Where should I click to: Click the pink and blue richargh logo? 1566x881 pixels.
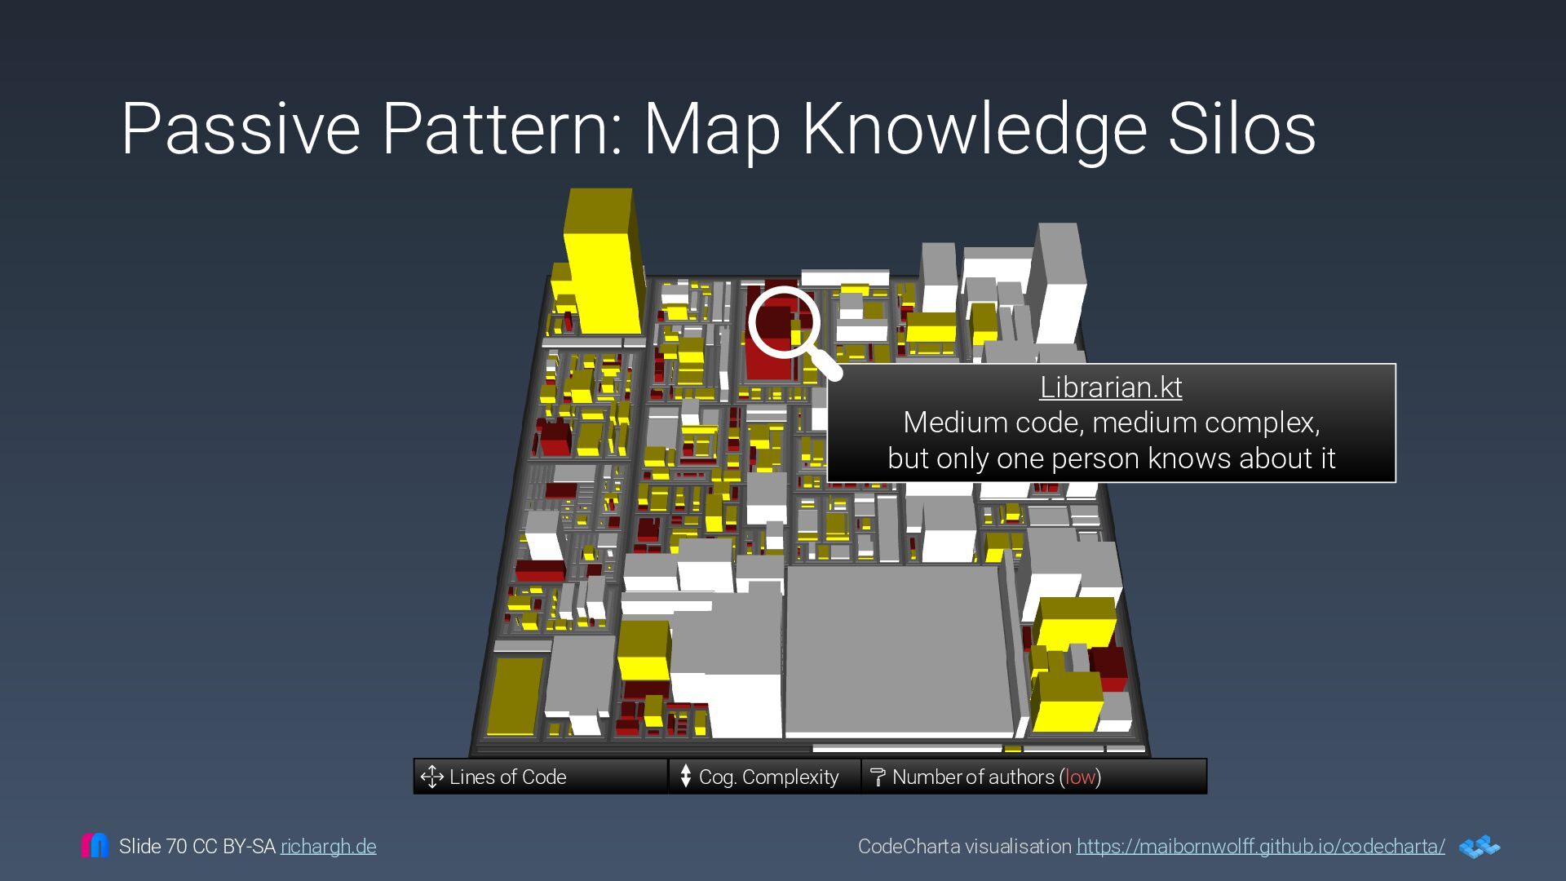click(x=95, y=845)
